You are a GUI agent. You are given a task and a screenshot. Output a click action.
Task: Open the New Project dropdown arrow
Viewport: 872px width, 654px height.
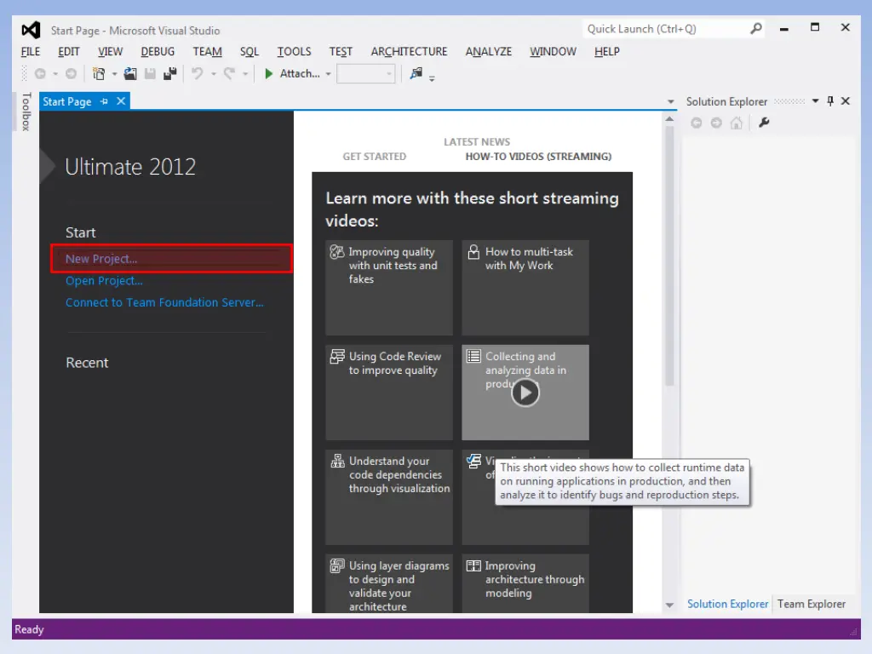[x=114, y=74]
